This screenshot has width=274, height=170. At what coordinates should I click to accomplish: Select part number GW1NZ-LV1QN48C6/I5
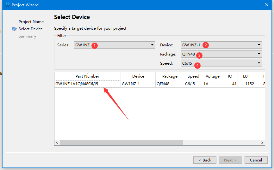tap(87, 84)
